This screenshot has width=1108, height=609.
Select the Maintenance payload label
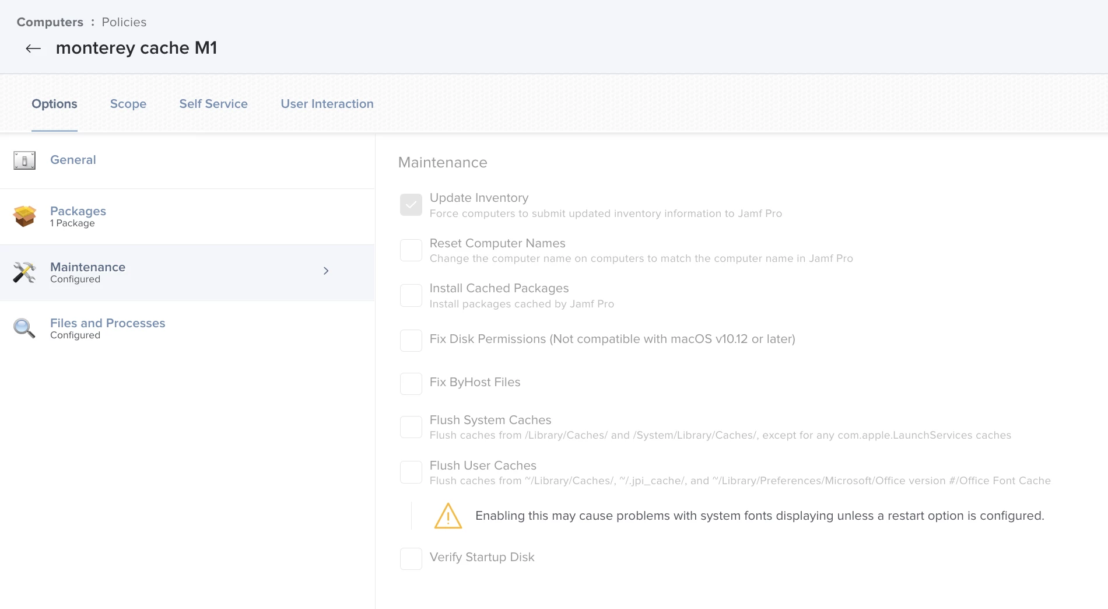point(87,267)
